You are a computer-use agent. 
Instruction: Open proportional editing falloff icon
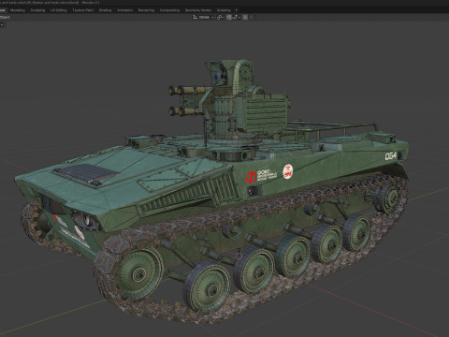252,17
